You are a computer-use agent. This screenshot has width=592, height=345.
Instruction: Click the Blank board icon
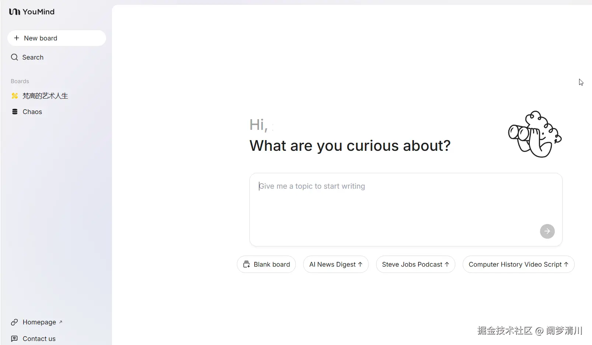tap(246, 264)
